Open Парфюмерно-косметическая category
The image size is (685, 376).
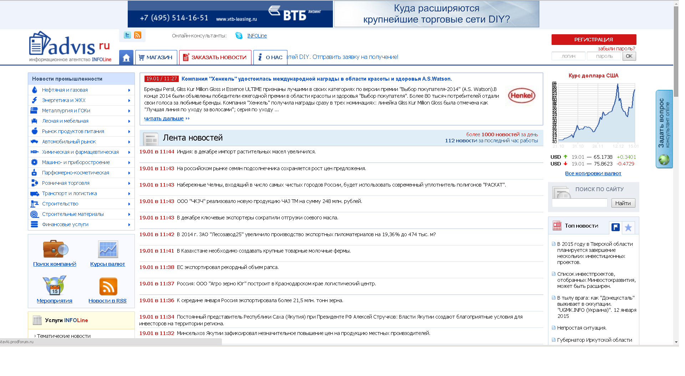point(76,173)
